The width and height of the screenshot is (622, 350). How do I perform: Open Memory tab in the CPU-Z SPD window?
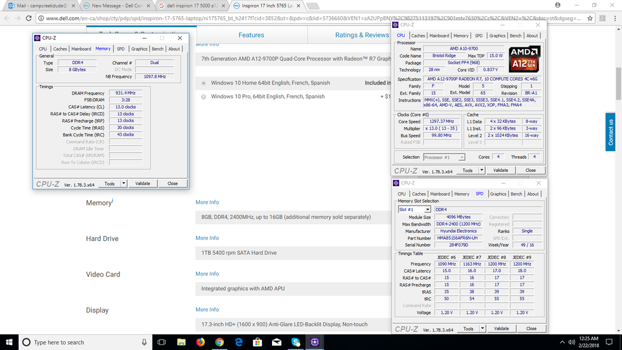click(x=461, y=194)
